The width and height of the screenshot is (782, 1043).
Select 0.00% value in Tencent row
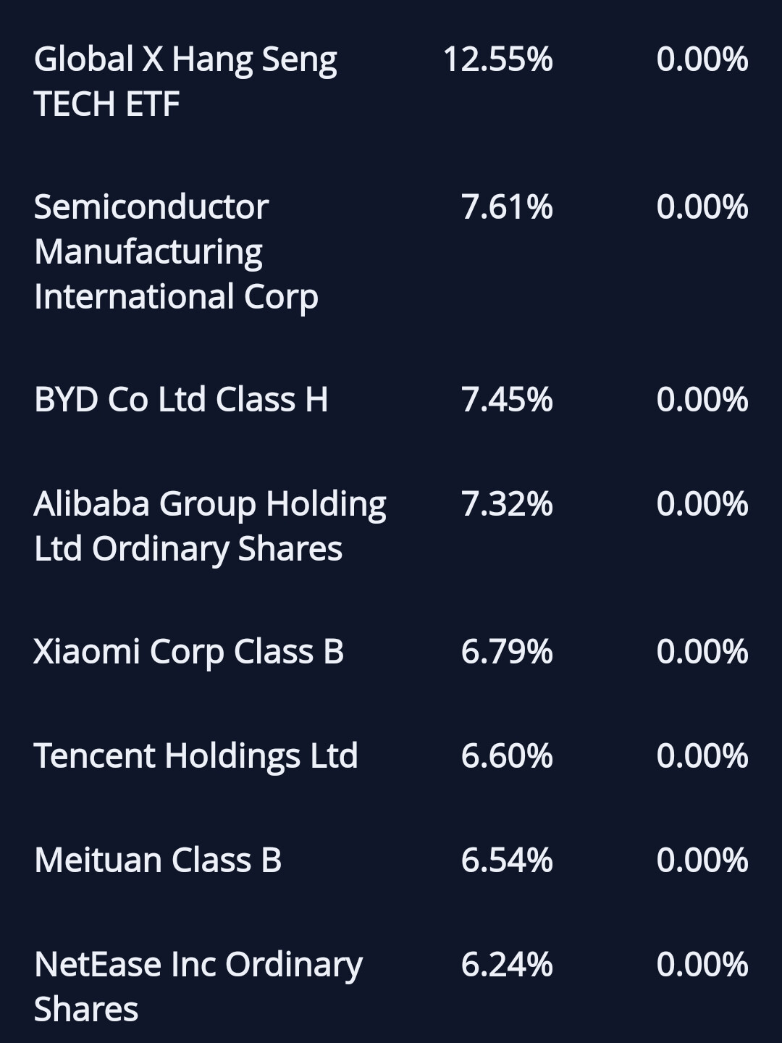coord(702,755)
